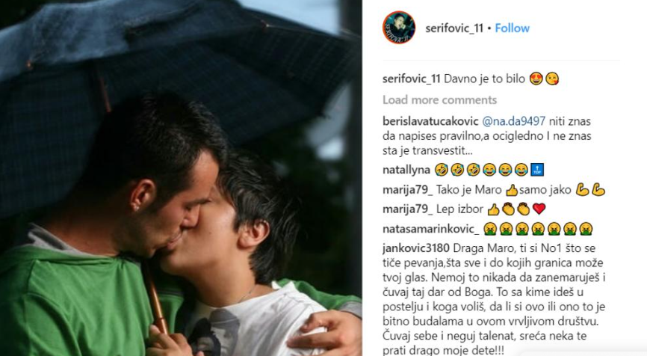Load more comments on the post
This screenshot has width=647, height=356.
point(439,100)
